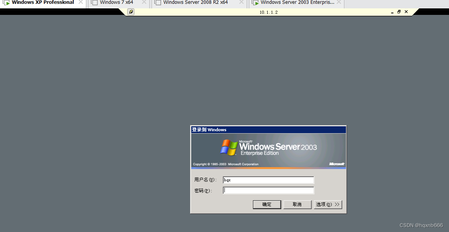Switch to Windows XP Professional tab
Image resolution: width=449 pixels, height=232 pixels.
(43, 3)
